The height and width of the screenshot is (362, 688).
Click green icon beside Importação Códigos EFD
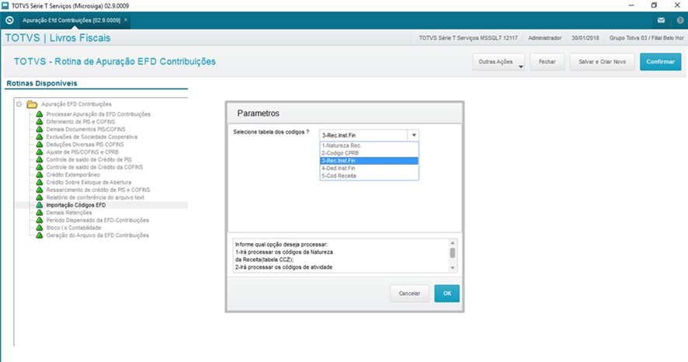[40, 205]
